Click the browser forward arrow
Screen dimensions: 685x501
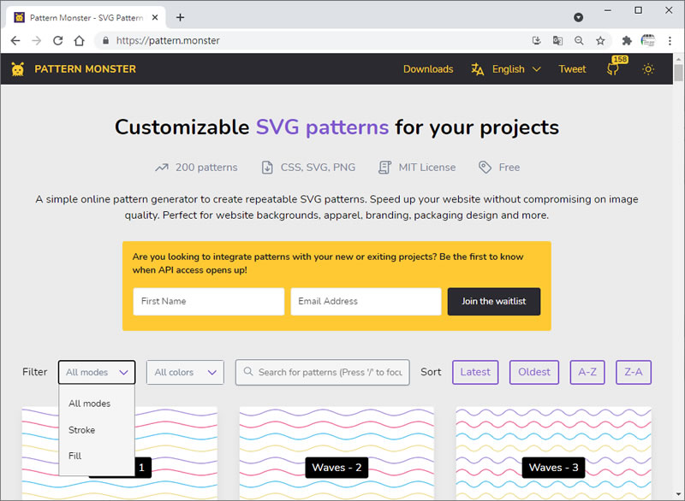coord(37,40)
